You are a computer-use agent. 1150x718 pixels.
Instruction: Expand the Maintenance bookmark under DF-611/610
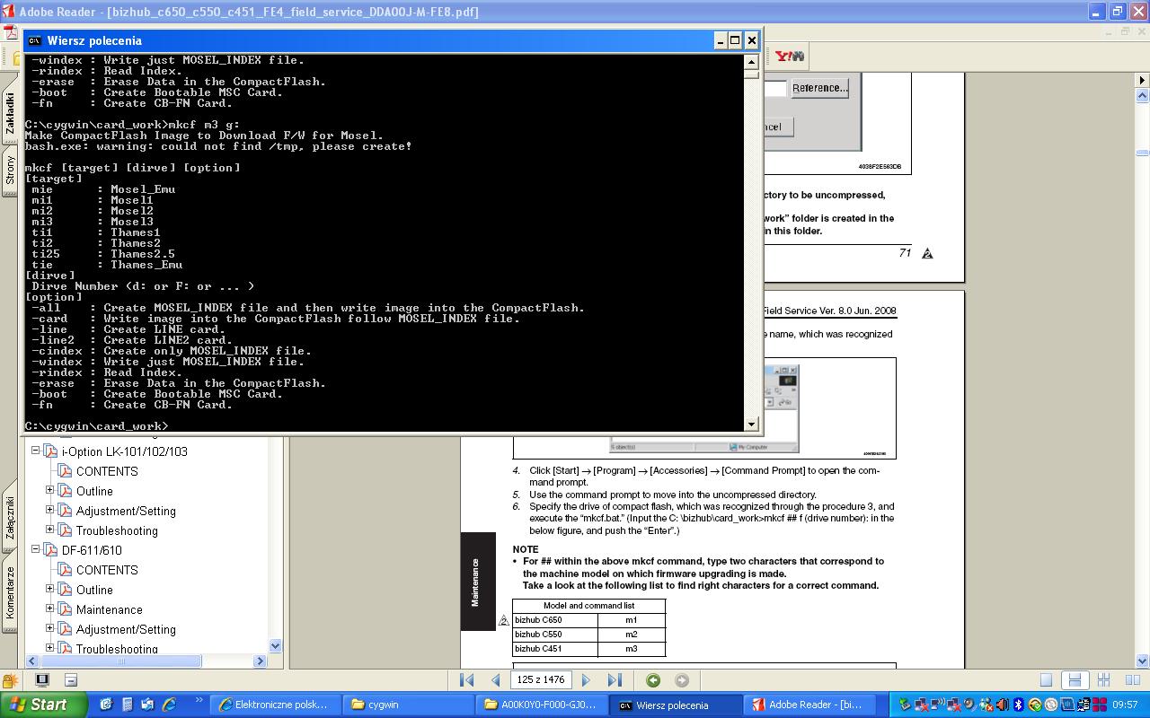(50, 609)
